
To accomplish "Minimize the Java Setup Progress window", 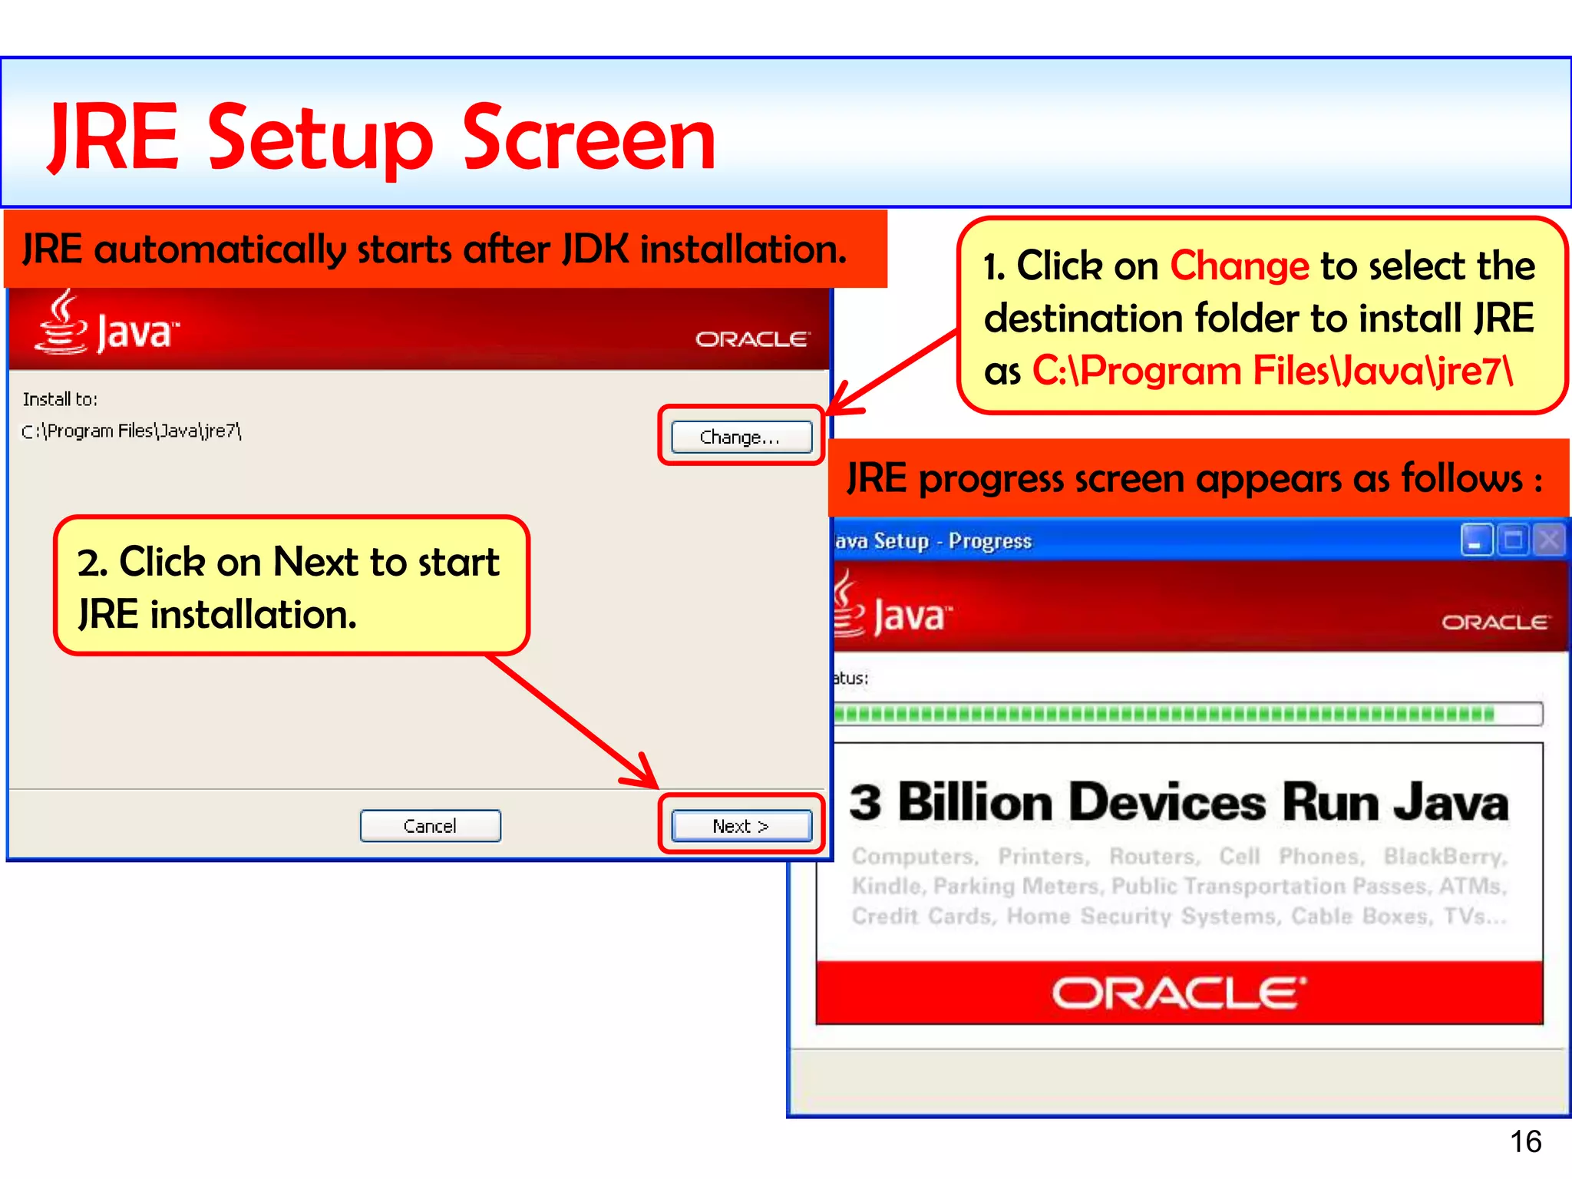I will (1475, 541).
